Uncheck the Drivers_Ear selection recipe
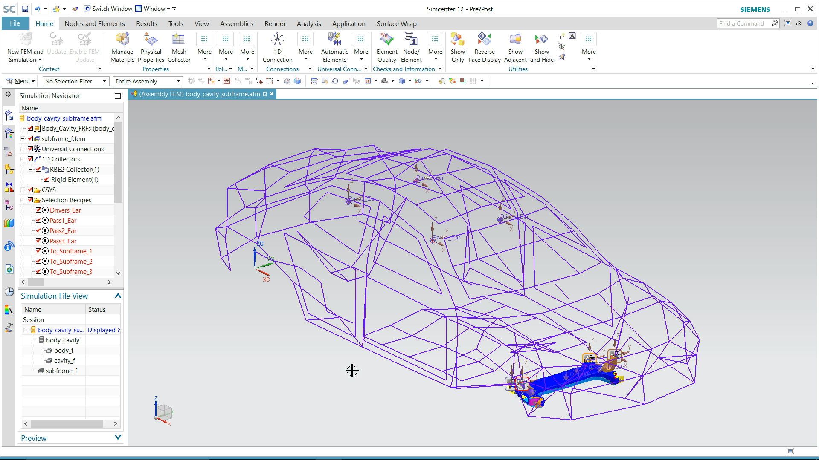This screenshot has height=460, width=819. (x=39, y=210)
